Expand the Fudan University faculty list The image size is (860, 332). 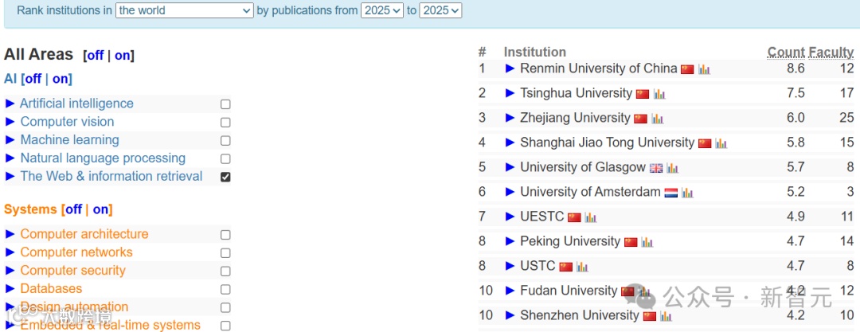(510, 291)
